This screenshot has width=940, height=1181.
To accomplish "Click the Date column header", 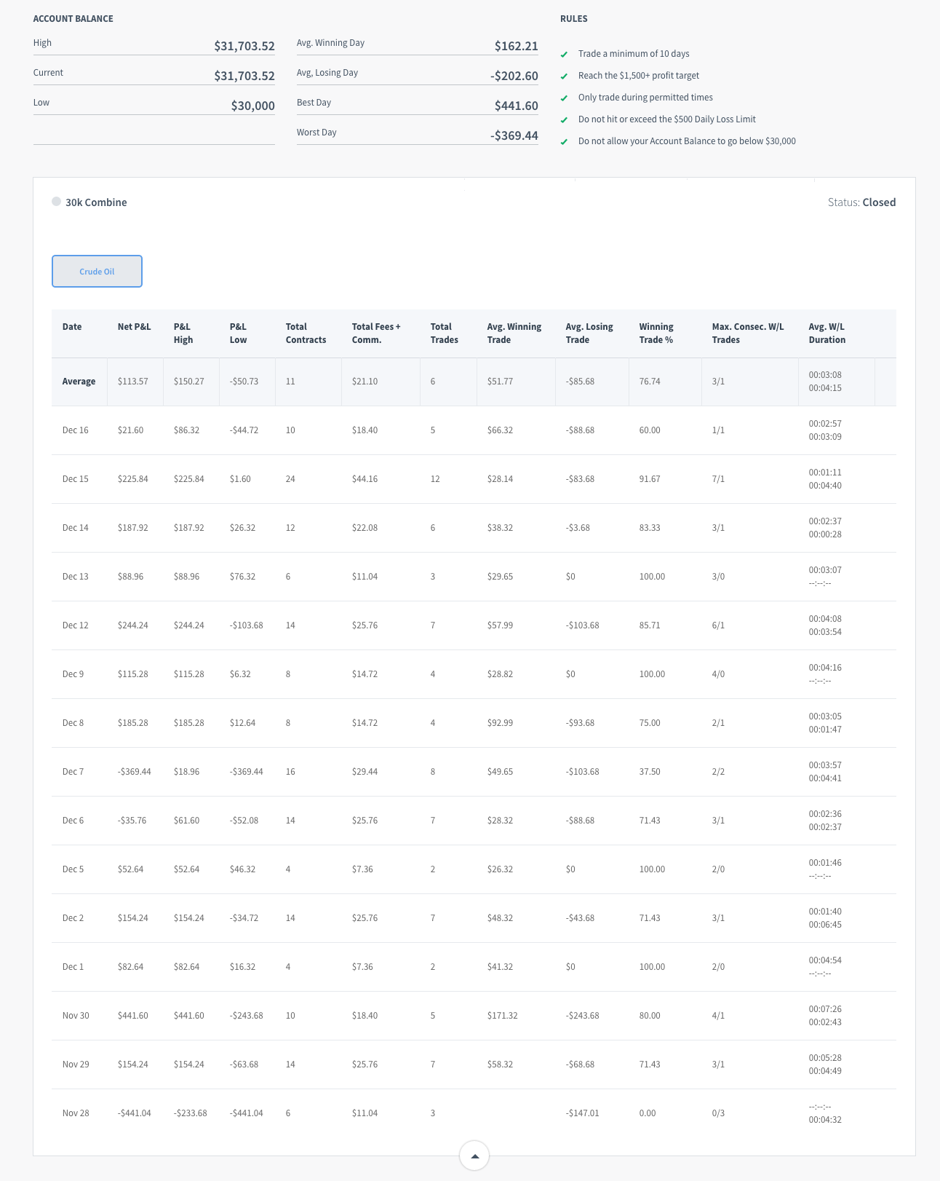I will 72,327.
